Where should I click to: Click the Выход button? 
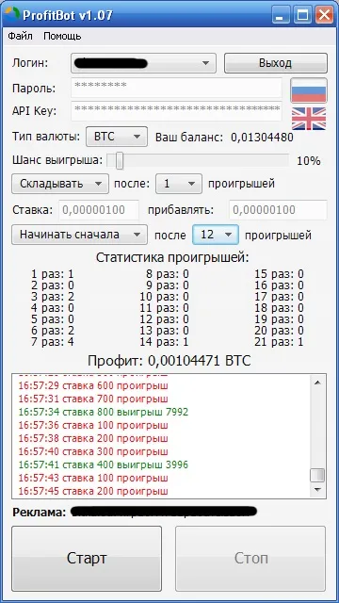pos(275,63)
